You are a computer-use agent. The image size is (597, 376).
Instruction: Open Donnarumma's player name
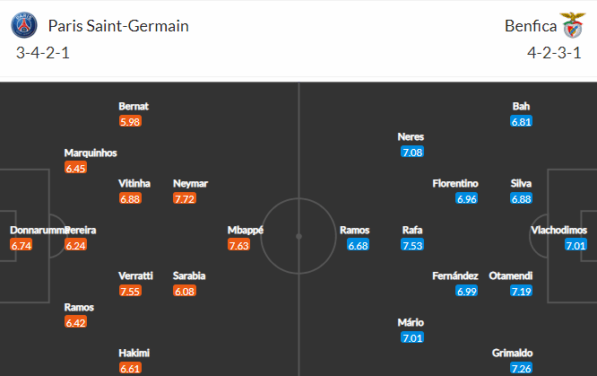click(39, 231)
